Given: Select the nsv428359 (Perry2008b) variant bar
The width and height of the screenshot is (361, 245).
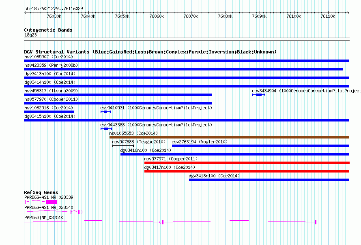Looking at the screenshot, I should coord(183,69).
